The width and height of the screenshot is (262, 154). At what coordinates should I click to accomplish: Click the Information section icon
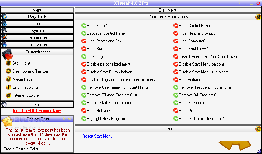4,38
